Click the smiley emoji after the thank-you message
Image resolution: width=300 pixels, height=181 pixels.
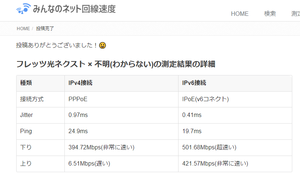pos(103,46)
